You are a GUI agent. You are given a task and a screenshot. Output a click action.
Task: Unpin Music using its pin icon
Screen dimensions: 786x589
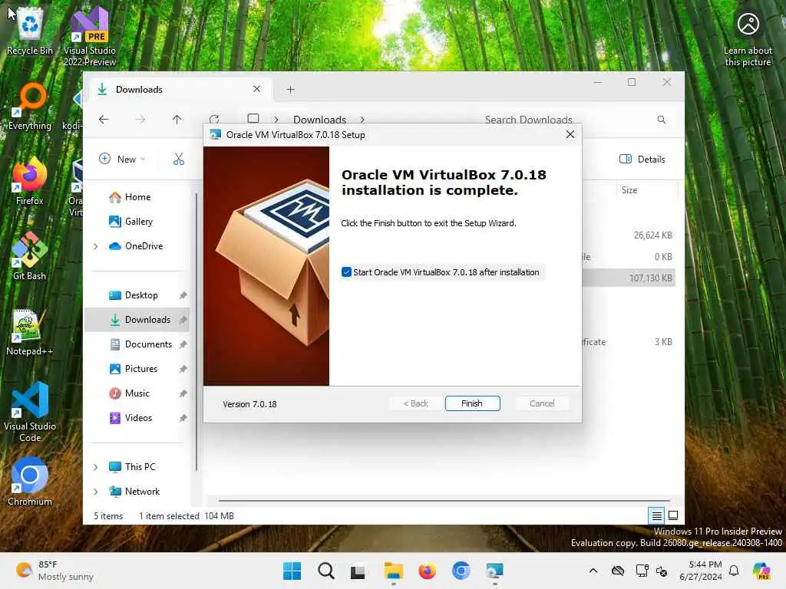[x=183, y=393]
